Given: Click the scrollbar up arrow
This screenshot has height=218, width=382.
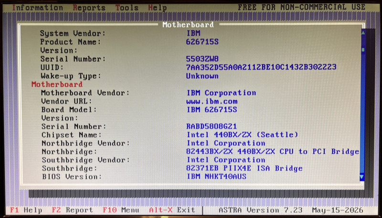Looking at the screenshot, I should [363, 32].
